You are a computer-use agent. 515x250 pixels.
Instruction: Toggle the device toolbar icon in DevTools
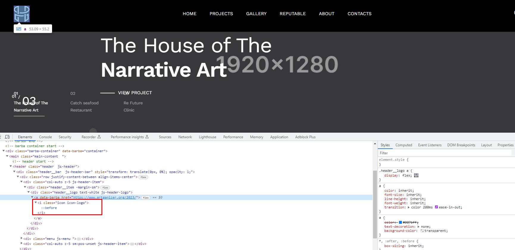[7, 137]
